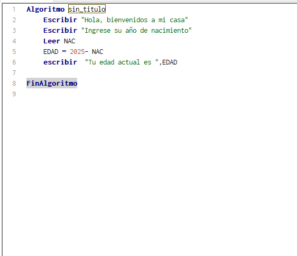Viewport: 297px width, 256px height.
Task: Select the boxed sin_titulo algorithm name
Action: [87, 9]
